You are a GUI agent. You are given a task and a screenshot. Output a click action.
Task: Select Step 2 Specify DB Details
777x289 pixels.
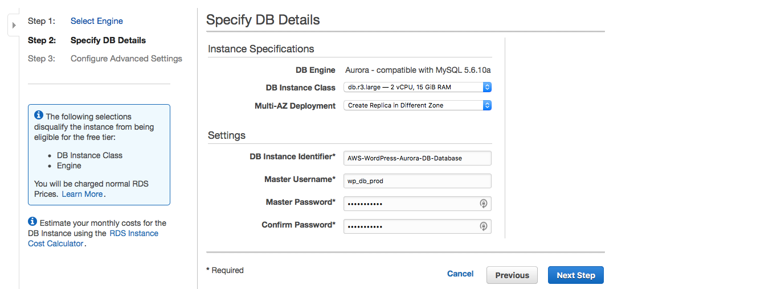(108, 40)
